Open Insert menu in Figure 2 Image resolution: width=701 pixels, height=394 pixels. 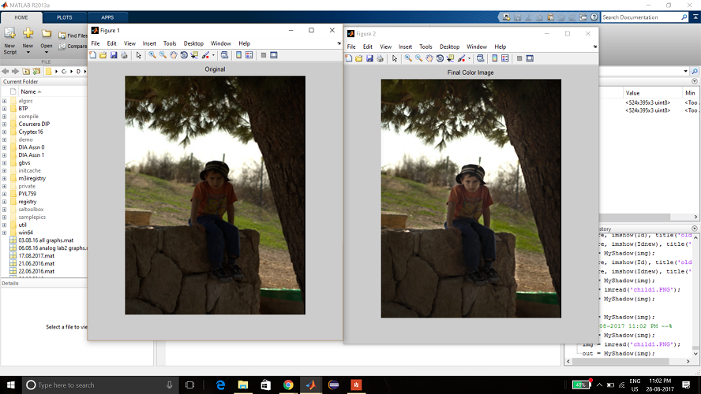[x=405, y=46]
